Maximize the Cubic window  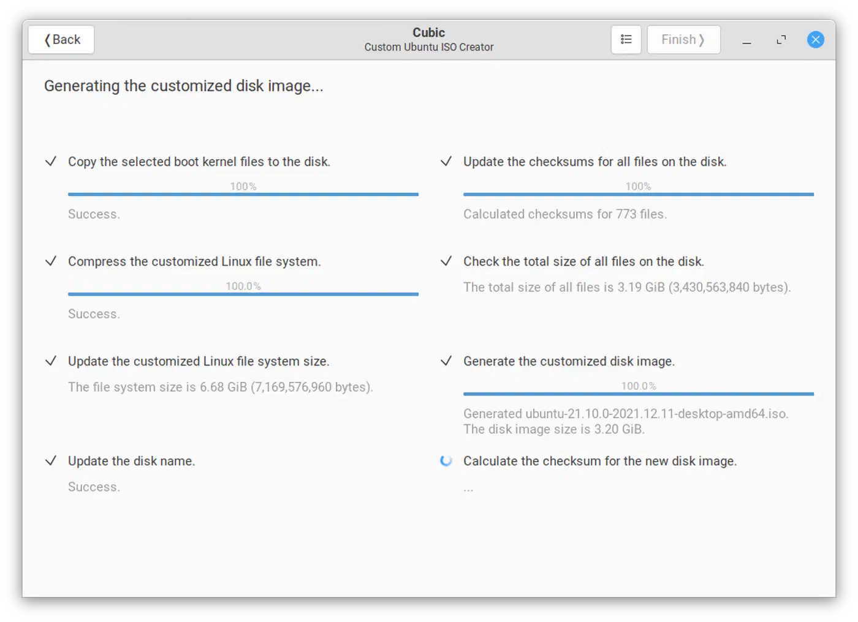781,40
